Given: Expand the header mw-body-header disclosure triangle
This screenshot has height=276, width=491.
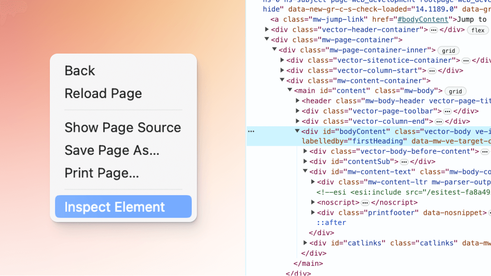Looking at the screenshot, I should (x=297, y=100).
